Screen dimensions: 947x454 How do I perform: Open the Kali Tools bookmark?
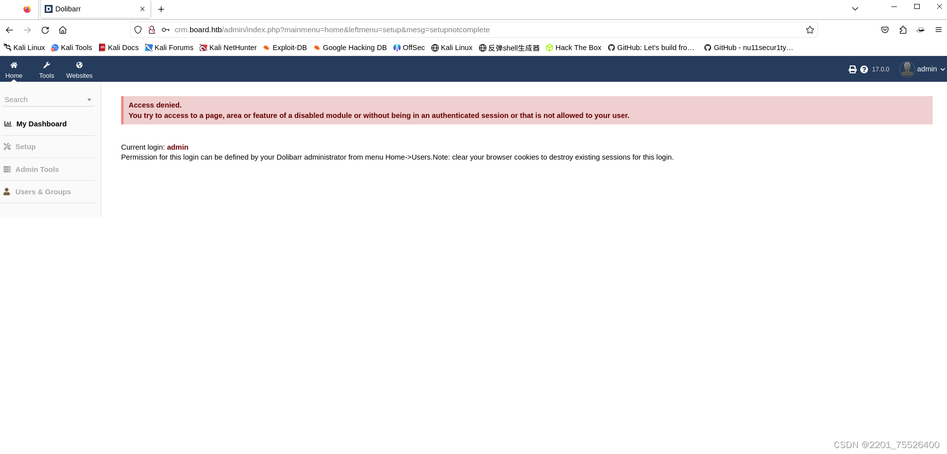click(71, 48)
